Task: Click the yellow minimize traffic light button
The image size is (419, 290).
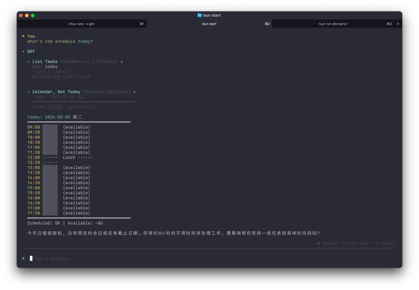Action: (27, 15)
